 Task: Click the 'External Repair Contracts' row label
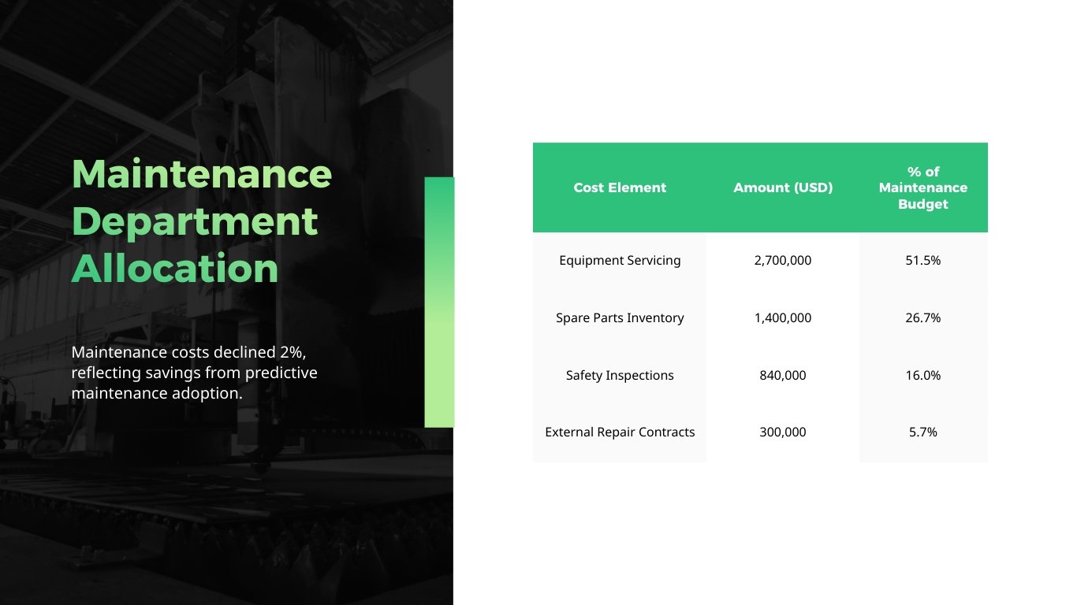click(620, 432)
